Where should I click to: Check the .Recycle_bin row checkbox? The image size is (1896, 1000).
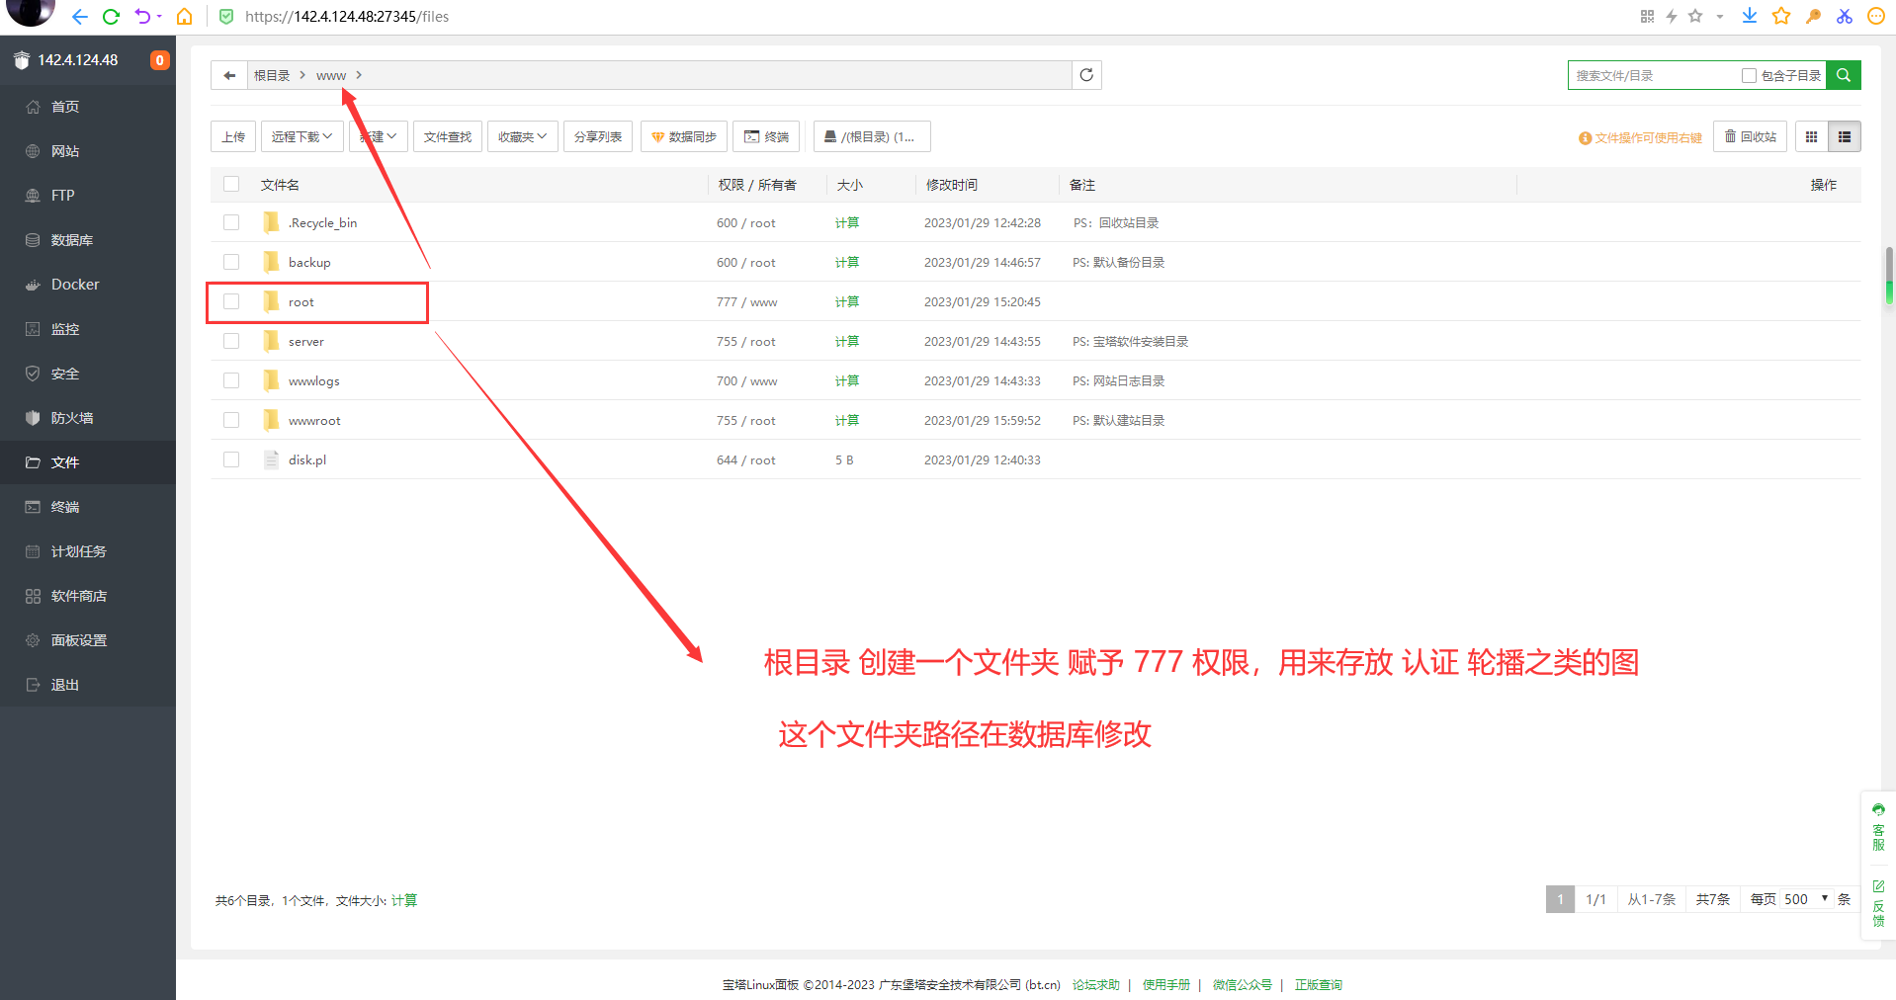click(231, 222)
